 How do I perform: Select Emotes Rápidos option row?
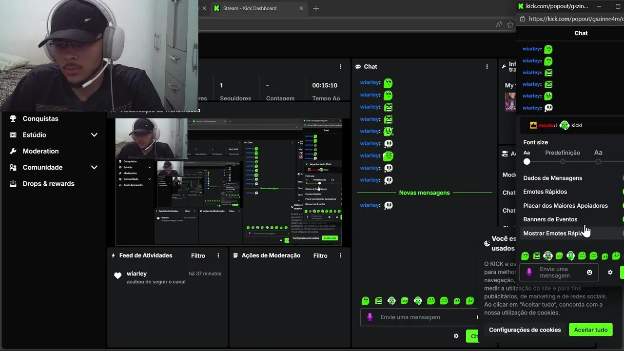coord(573,192)
